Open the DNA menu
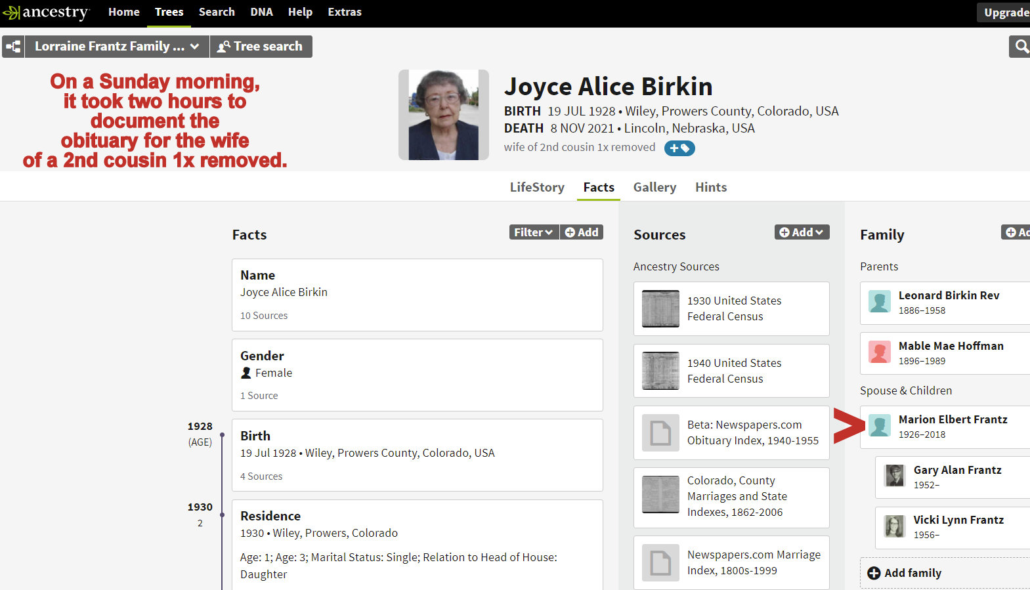The image size is (1030, 590). pos(261,12)
